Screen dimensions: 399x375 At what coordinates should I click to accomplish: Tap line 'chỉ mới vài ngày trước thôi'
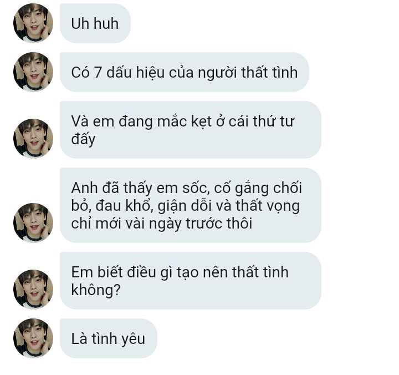click(162, 224)
